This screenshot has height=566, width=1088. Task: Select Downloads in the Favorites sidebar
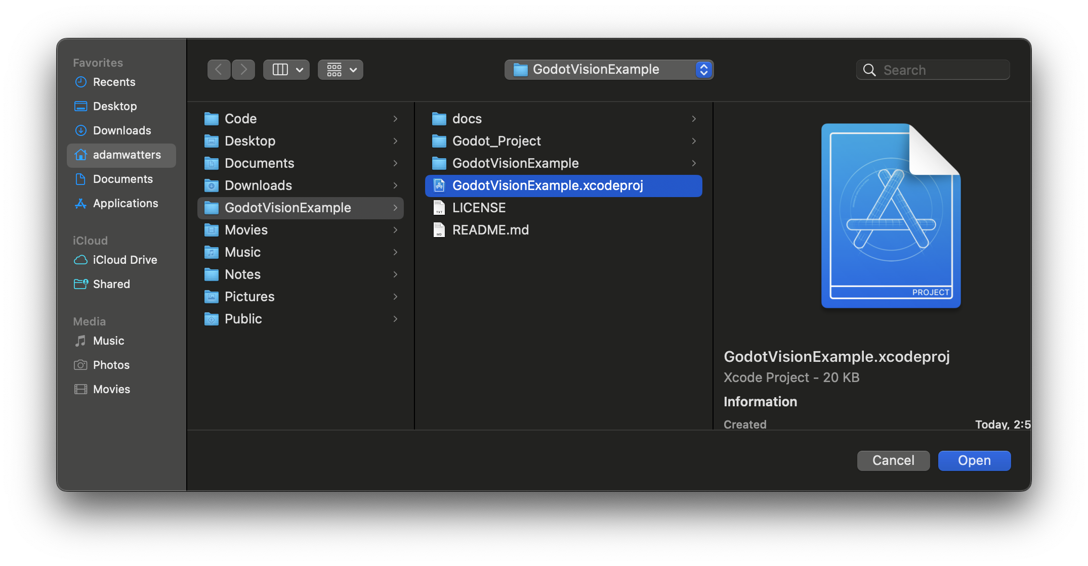[121, 130]
